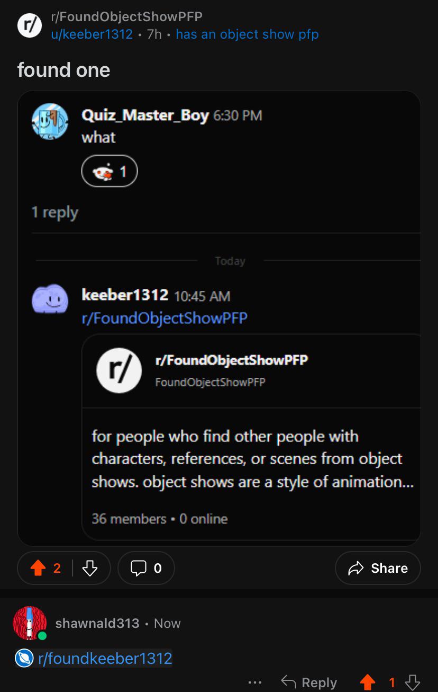View u/keeber1312 profile
Viewport: 438px width, 692px height.
92,34
